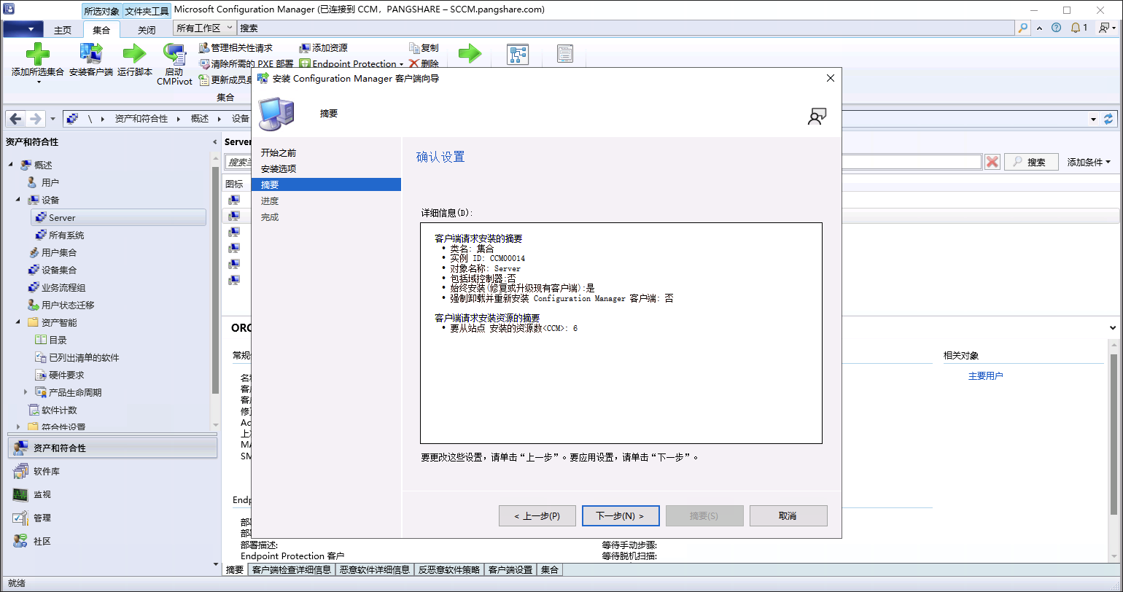Open 用户状态迁移 tree item
Screen dimensions: 1123x592
pos(68,305)
